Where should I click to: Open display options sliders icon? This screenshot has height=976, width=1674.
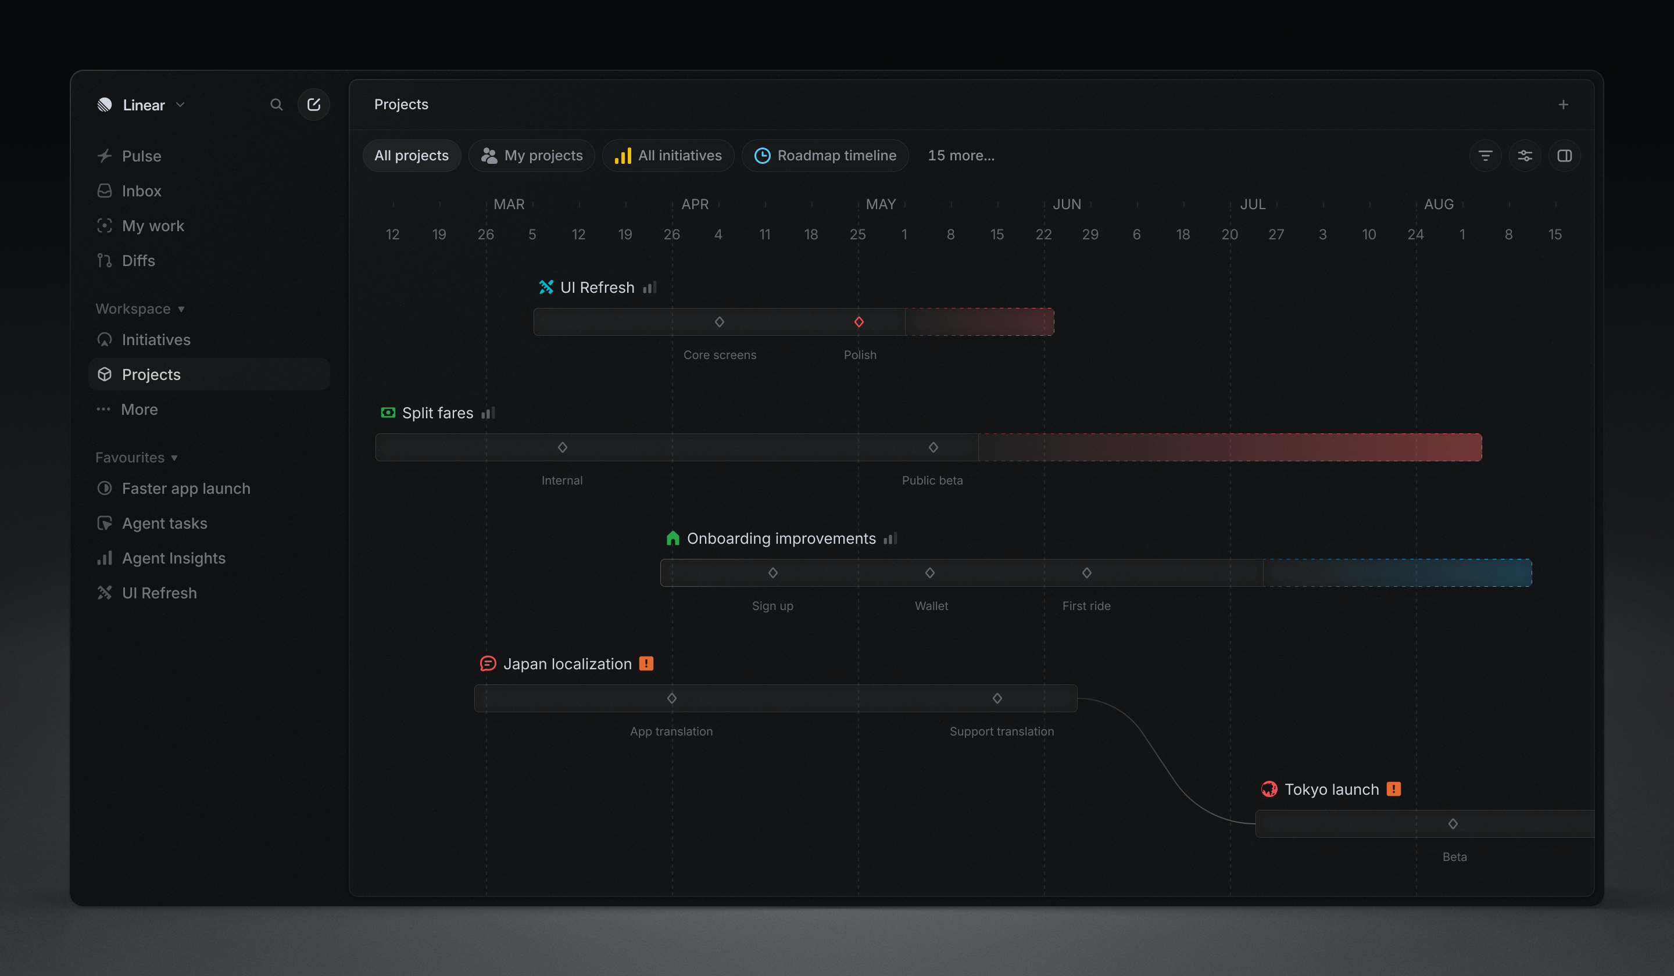pos(1525,155)
